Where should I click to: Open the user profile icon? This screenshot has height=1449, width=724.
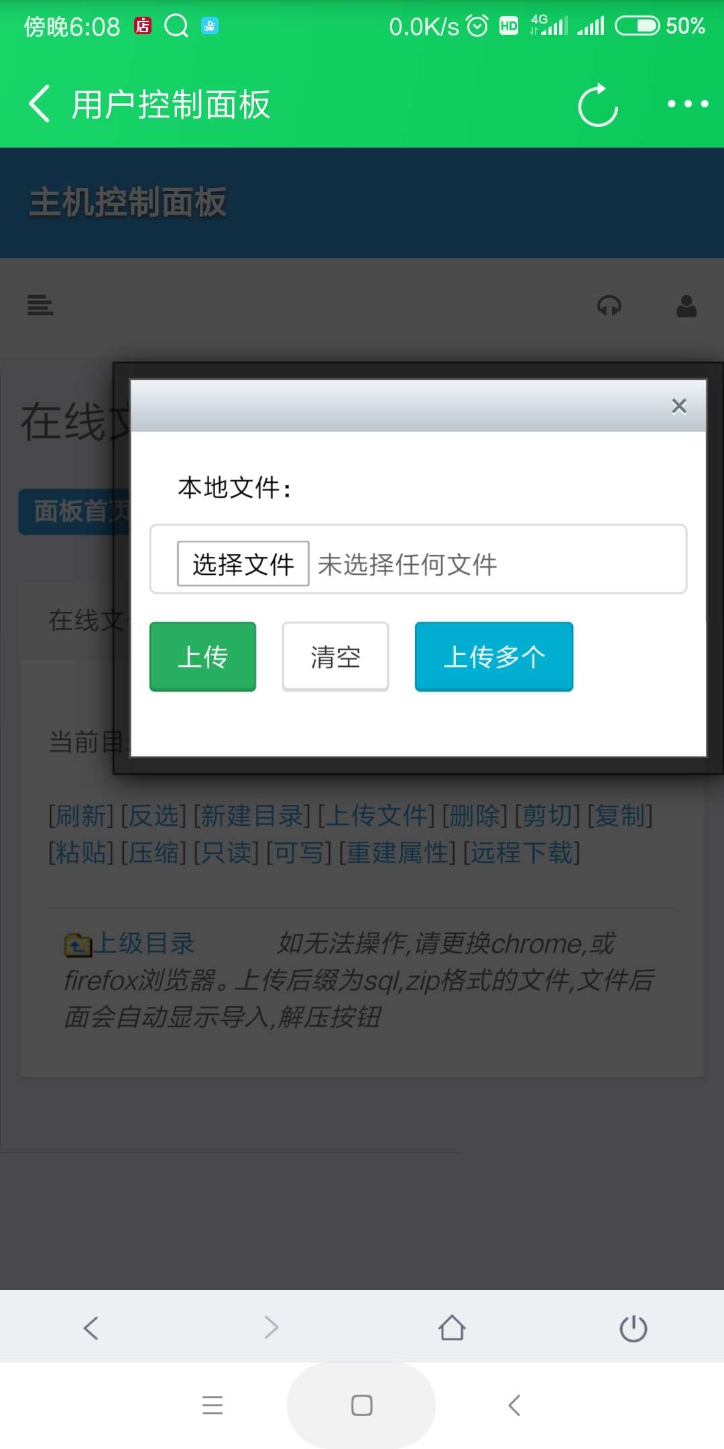(686, 306)
